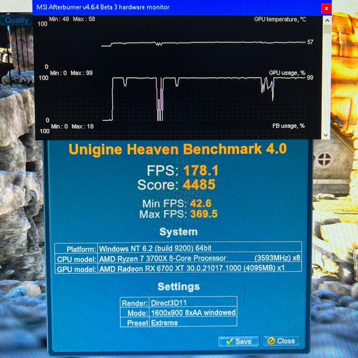Select the Platform row showing Windows NT 6.2
This screenshot has width=358, height=358.
tap(178, 248)
